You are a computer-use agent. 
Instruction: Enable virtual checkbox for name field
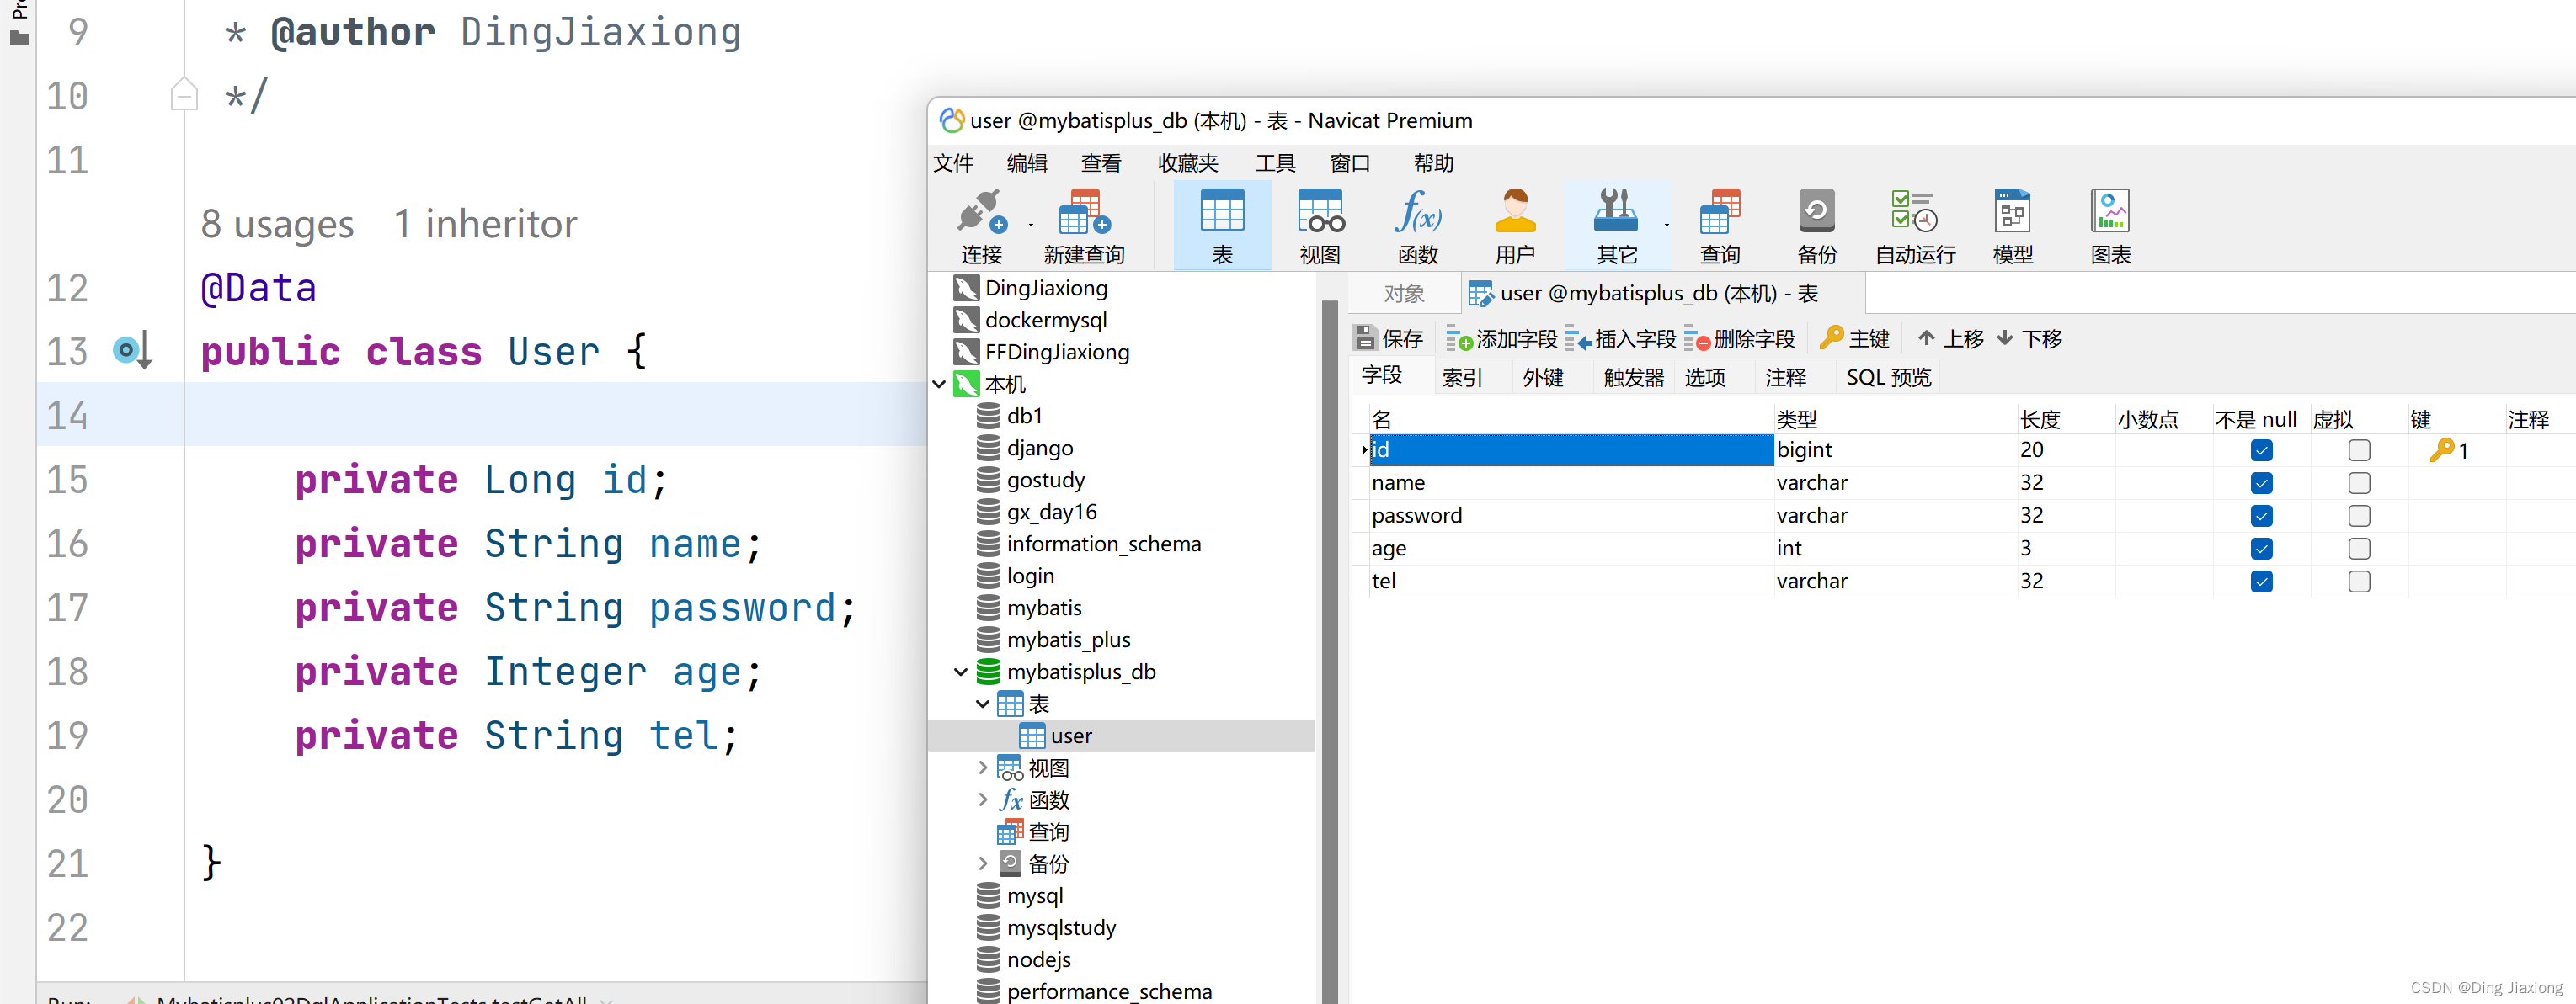[x=2359, y=484]
